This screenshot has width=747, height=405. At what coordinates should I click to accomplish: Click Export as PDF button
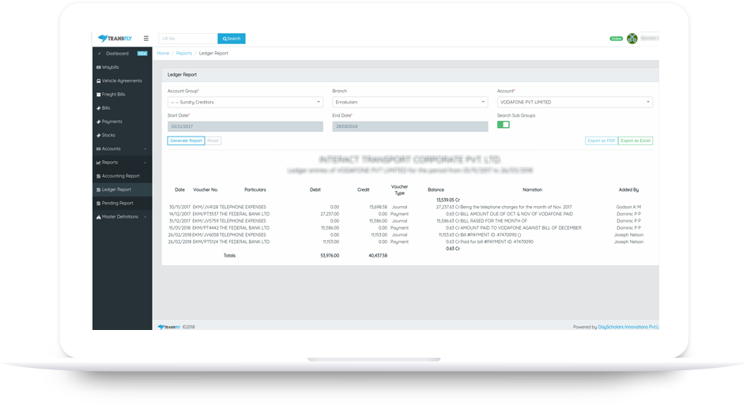tap(601, 141)
